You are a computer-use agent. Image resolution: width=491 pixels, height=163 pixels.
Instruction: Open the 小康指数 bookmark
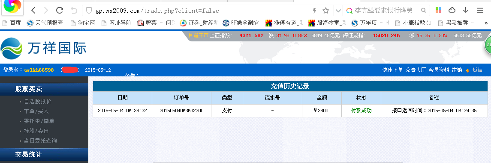[x=413, y=23]
